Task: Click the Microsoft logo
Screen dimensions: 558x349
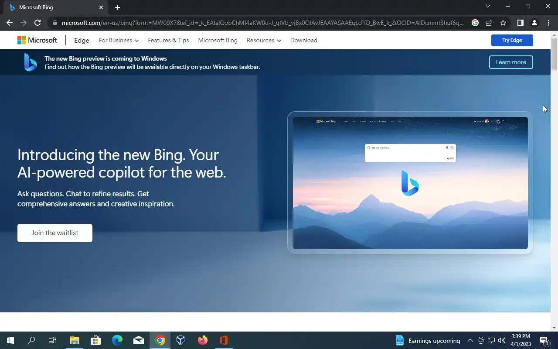Action: [37, 40]
